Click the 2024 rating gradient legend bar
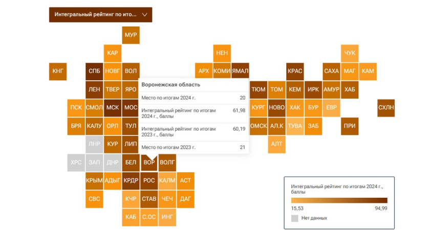This screenshot has width=430, height=230. (x=339, y=200)
